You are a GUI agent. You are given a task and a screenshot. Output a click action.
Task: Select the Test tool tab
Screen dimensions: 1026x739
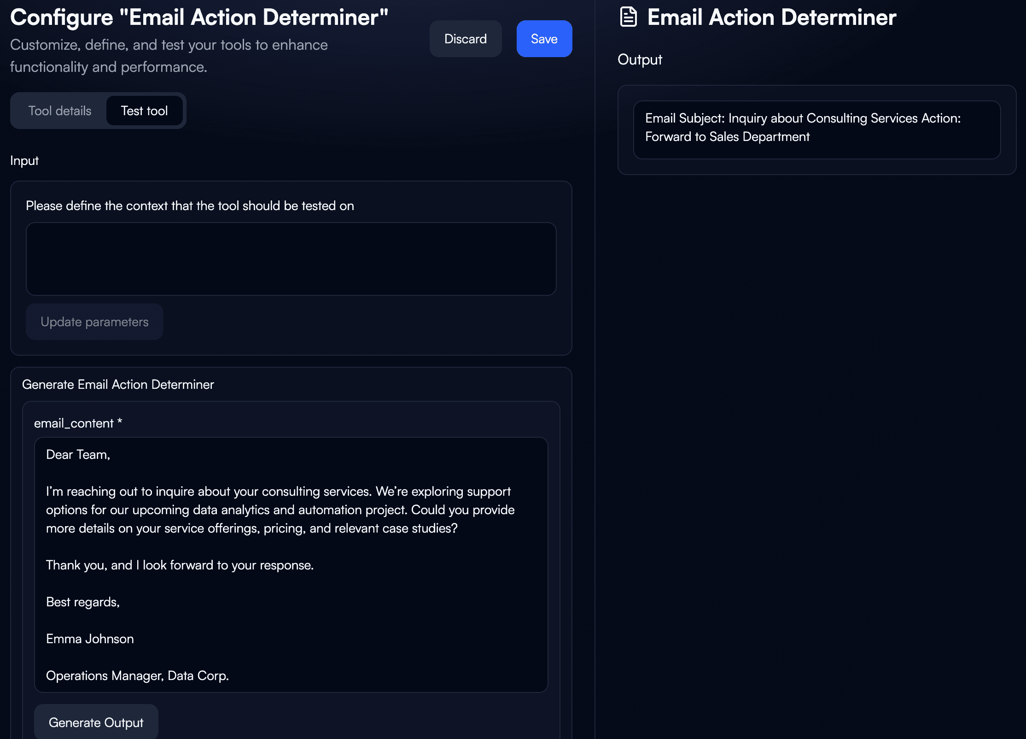[x=144, y=111]
